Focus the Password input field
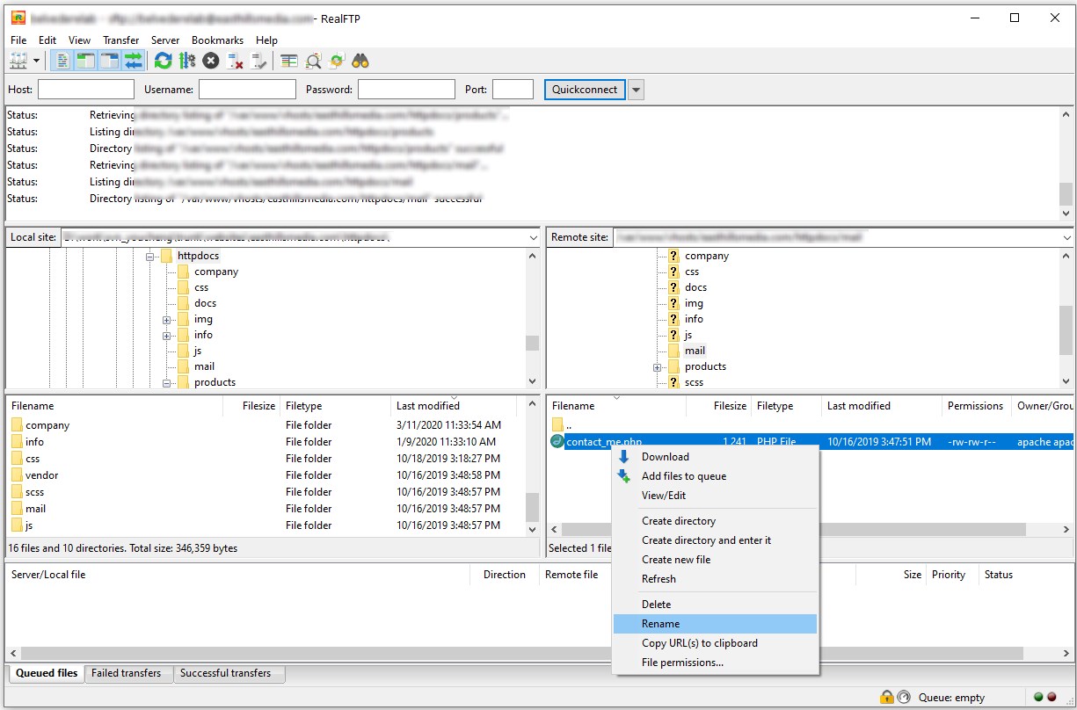 406,90
